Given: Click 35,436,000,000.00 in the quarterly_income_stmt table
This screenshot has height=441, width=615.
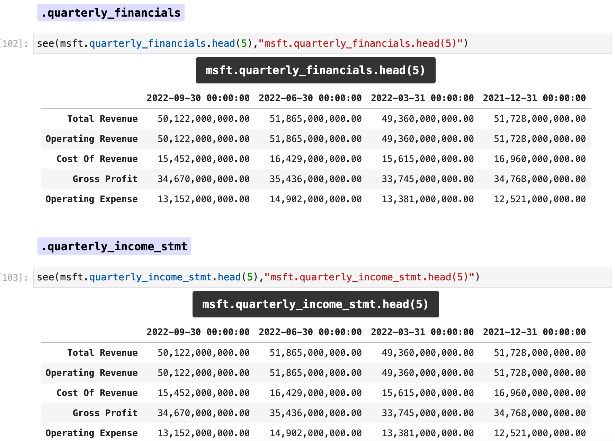Looking at the screenshot, I should tap(316, 413).
